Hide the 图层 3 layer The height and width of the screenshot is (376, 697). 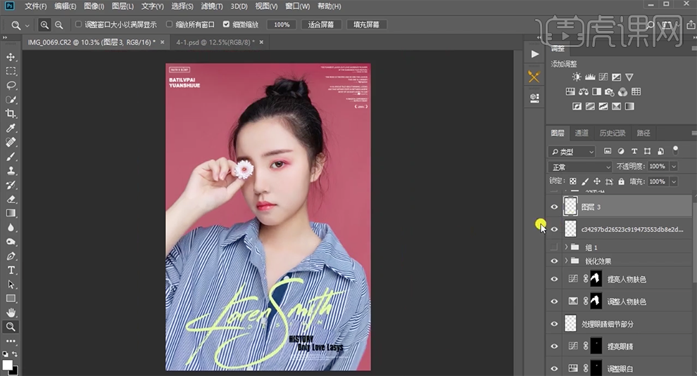pyautogui.click(x=554, y=207)
